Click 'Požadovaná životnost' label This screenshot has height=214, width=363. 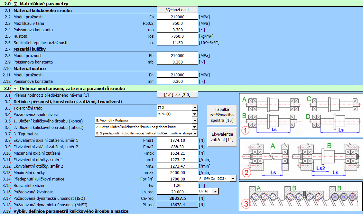tap(33, 192)
